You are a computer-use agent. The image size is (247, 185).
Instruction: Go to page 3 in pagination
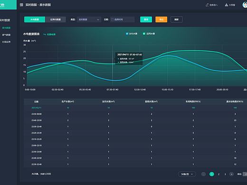coord(225,174)
